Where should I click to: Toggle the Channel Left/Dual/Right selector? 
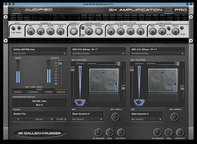(x=33, y=92)
